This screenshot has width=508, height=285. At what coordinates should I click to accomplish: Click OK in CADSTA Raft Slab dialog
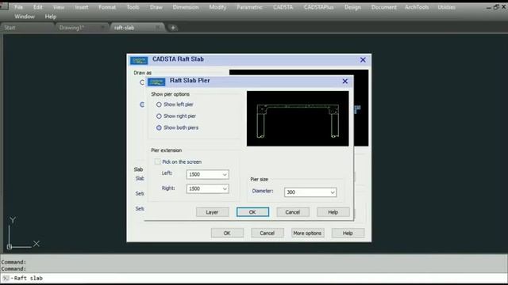click(227, 233)
